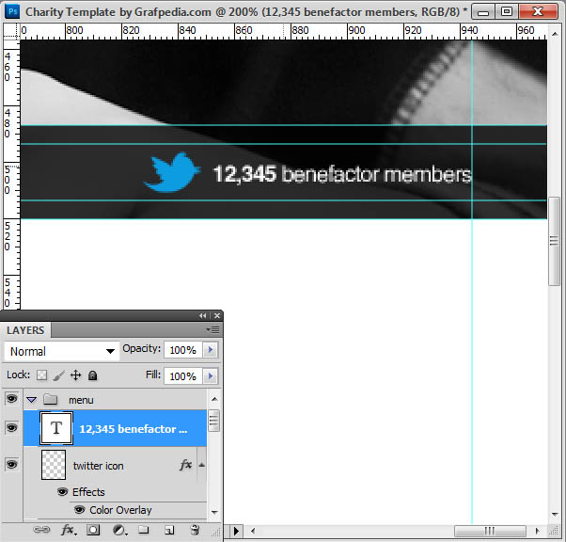
Task: Click the blue twitter bird on canvas
Action: click(x=172, y=172)
